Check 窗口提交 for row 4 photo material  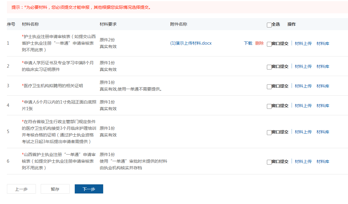(269, 106)
